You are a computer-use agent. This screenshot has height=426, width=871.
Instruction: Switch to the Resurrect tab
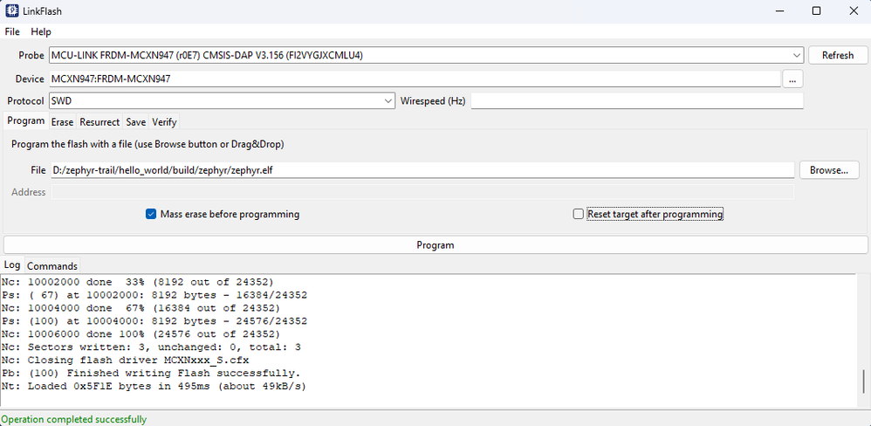click(x=99, y=122)
